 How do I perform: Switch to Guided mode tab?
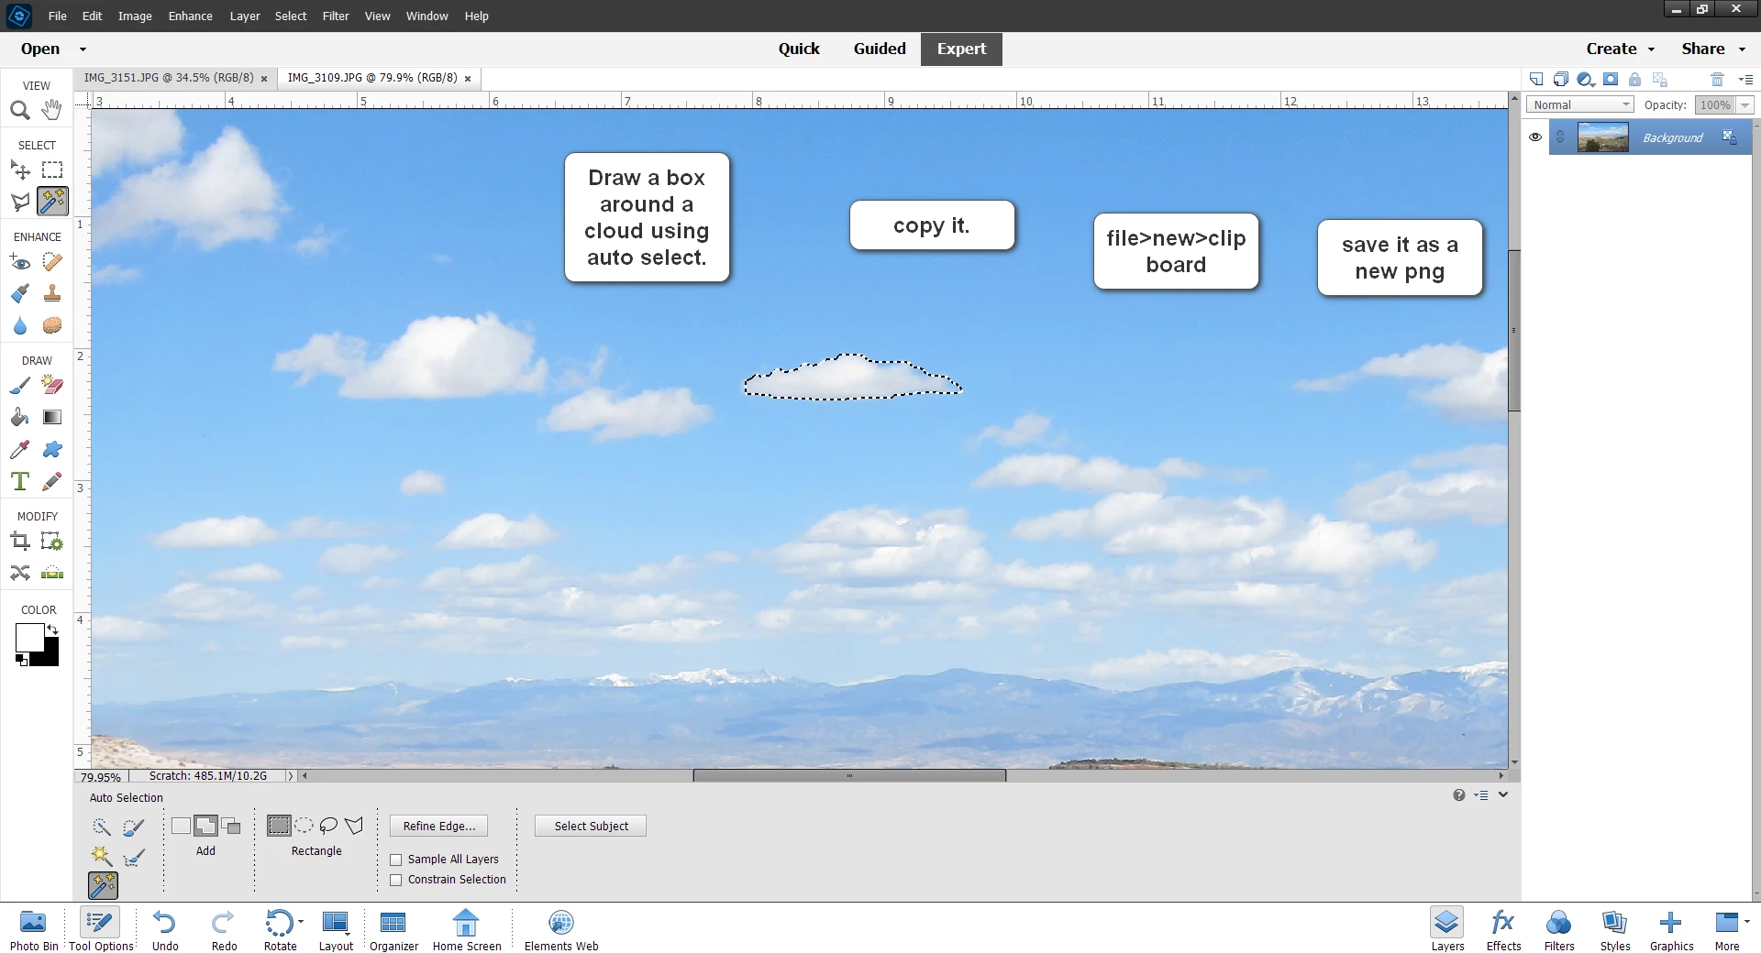pos(880,49)
